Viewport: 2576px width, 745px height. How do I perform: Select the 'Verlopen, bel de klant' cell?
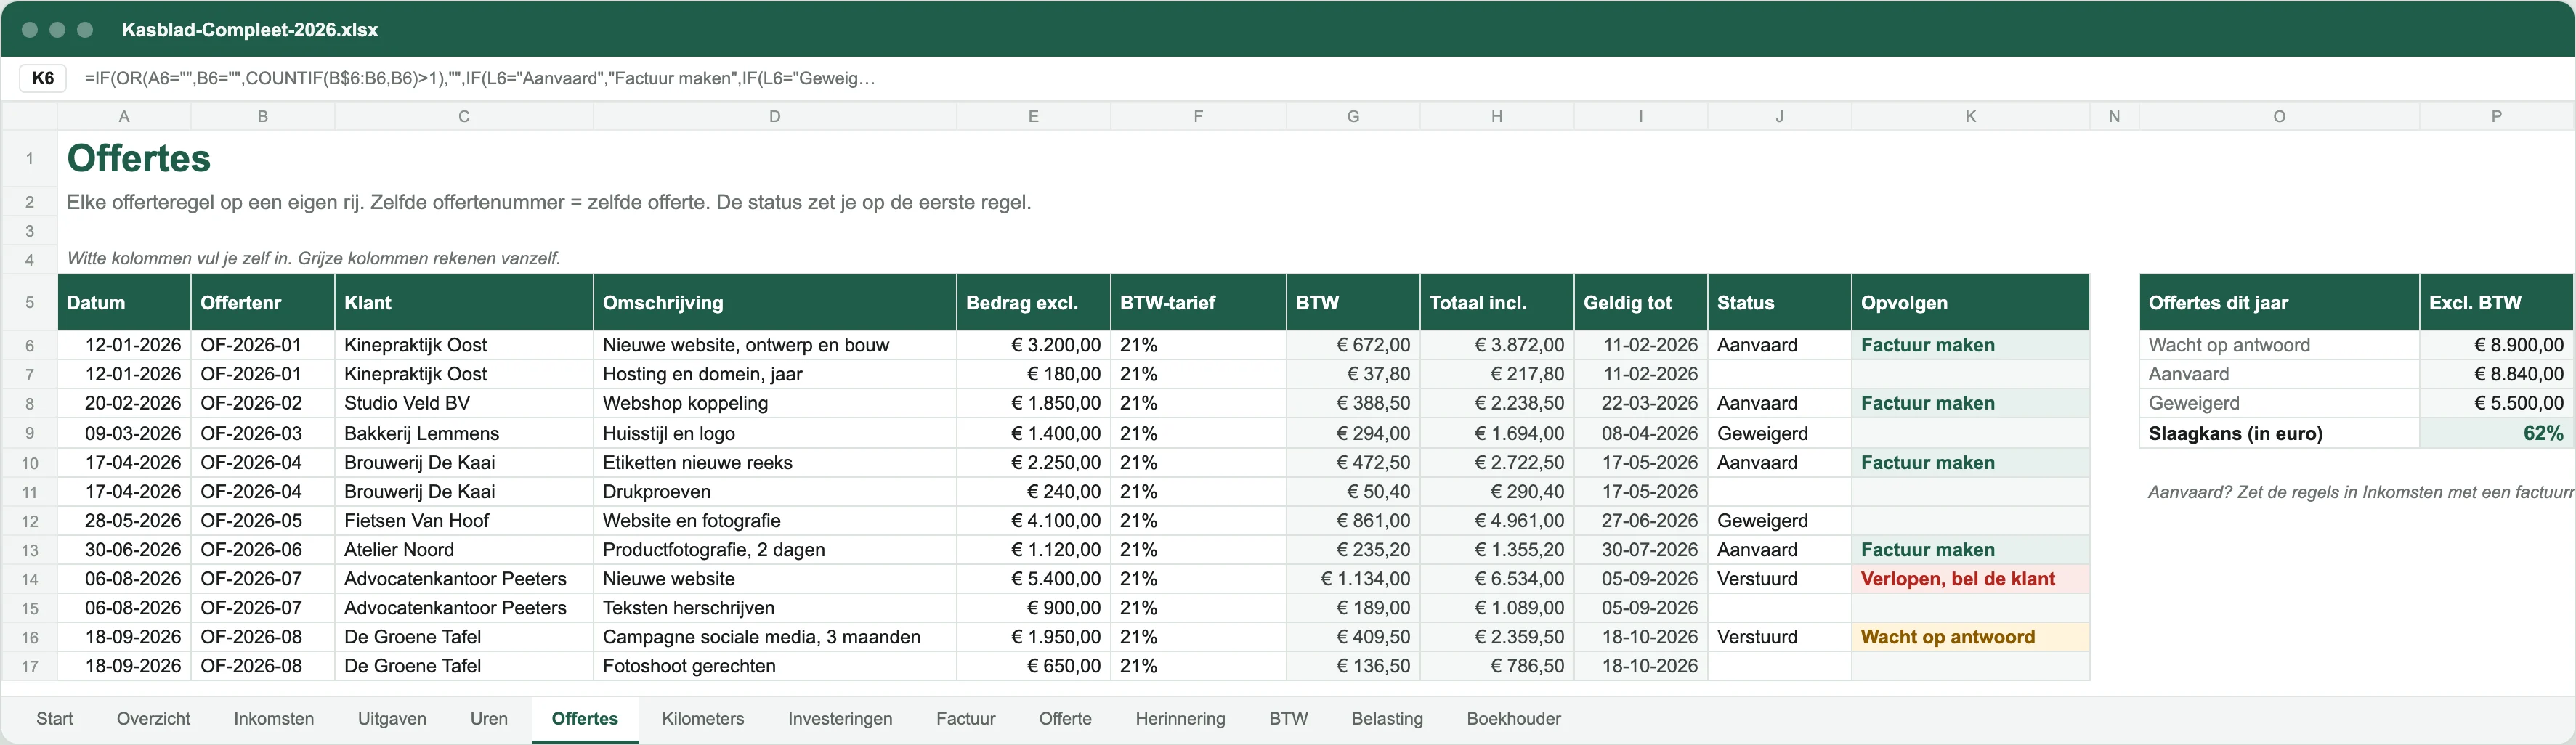[x=1970, y=579]
